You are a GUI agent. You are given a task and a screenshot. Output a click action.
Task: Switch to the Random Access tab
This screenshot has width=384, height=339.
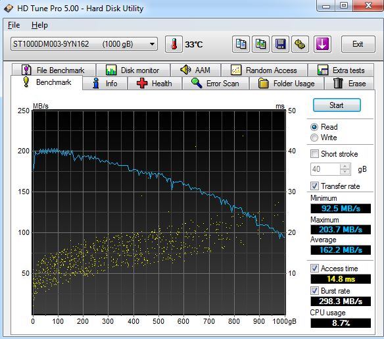[264, 70]
